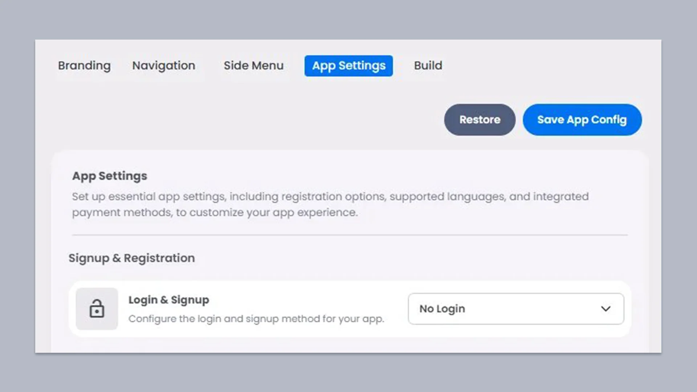Click the padlock icon beside Login & Signup
This screenshot has width=697, height=392.
[x=97, y=309]
